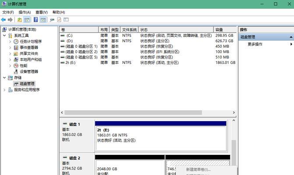Image resolution: width=294 pixels, height=175 pixels.
Task: Sort by the 卷 column header
Action: (x=79, y=30)
